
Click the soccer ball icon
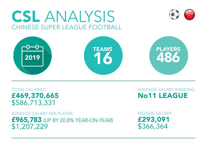coord(174,15)
